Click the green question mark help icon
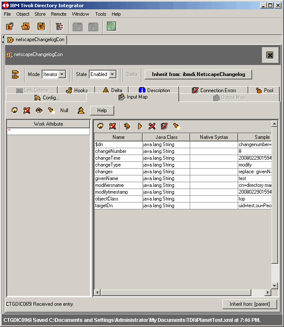This screenshot has height=327, width=284. (111, 27)
